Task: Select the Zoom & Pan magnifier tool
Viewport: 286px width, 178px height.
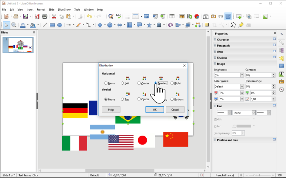Action: point(14,25)
